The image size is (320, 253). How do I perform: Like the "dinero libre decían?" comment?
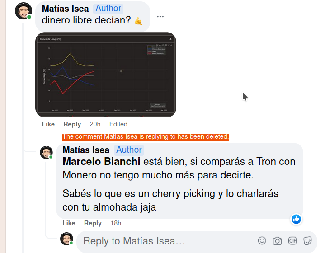(48, 124)
